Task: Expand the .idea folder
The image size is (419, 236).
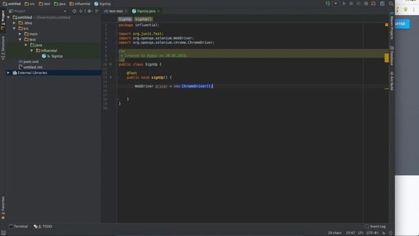Action: (14, 23)
